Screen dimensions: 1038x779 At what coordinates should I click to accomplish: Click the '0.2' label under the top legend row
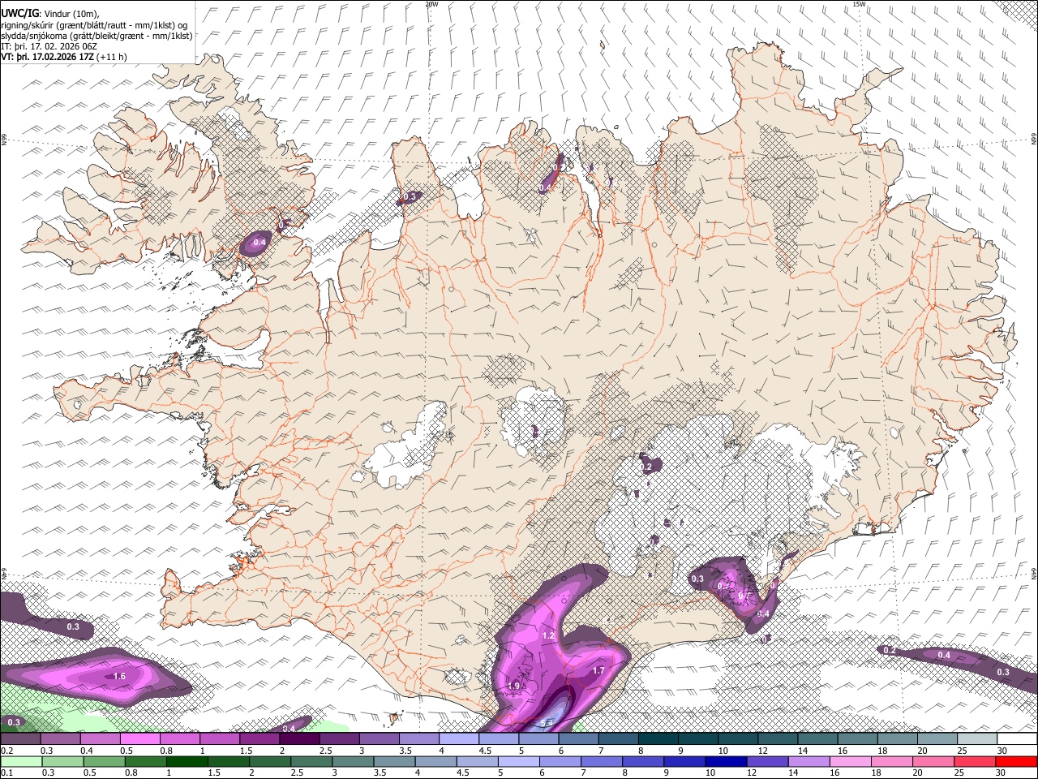click(6, 751)
